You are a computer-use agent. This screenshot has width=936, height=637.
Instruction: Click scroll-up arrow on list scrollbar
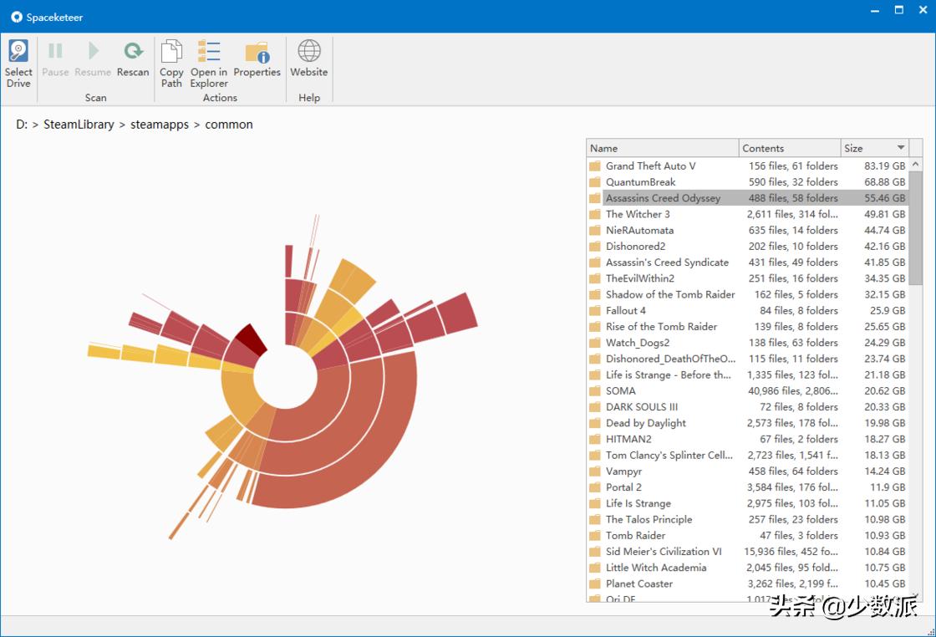coord(915,165)
